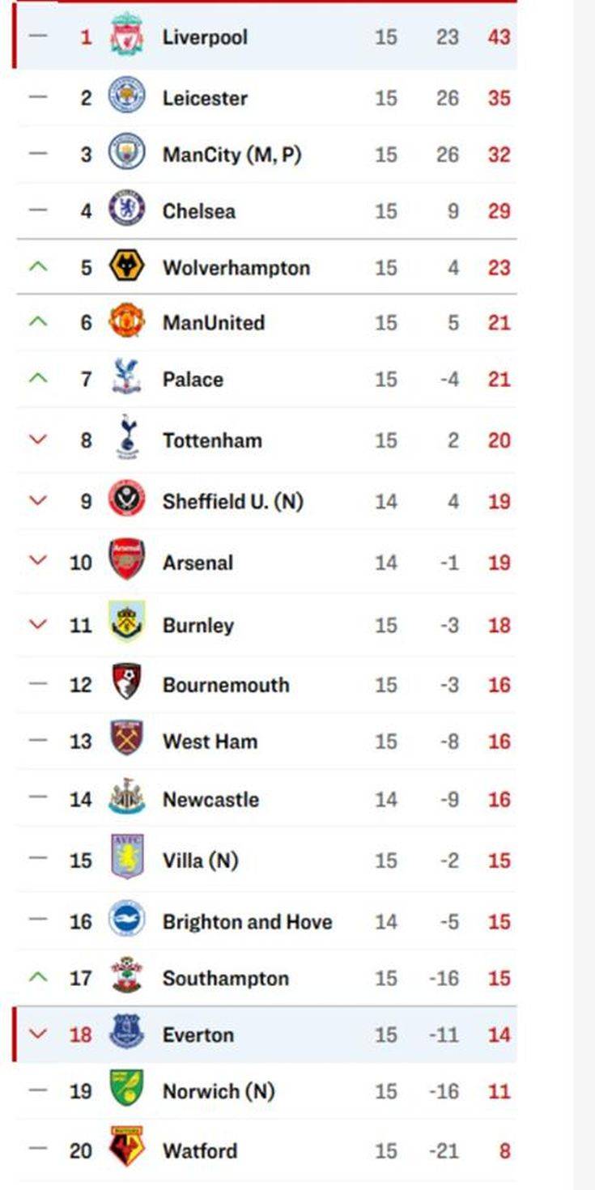595x1190 pixels.
Task: Click the Liverpool club crest
Action: tap(127, 36)
